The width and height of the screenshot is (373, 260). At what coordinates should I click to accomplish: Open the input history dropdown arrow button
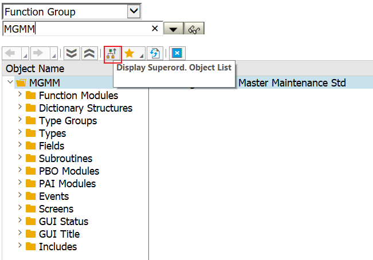coord(174,29)
